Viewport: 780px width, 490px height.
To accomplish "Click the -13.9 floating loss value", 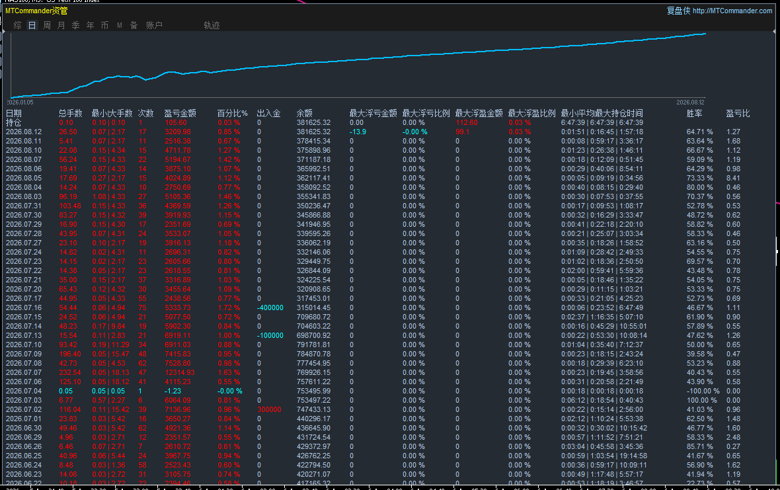I will [358, 132].
